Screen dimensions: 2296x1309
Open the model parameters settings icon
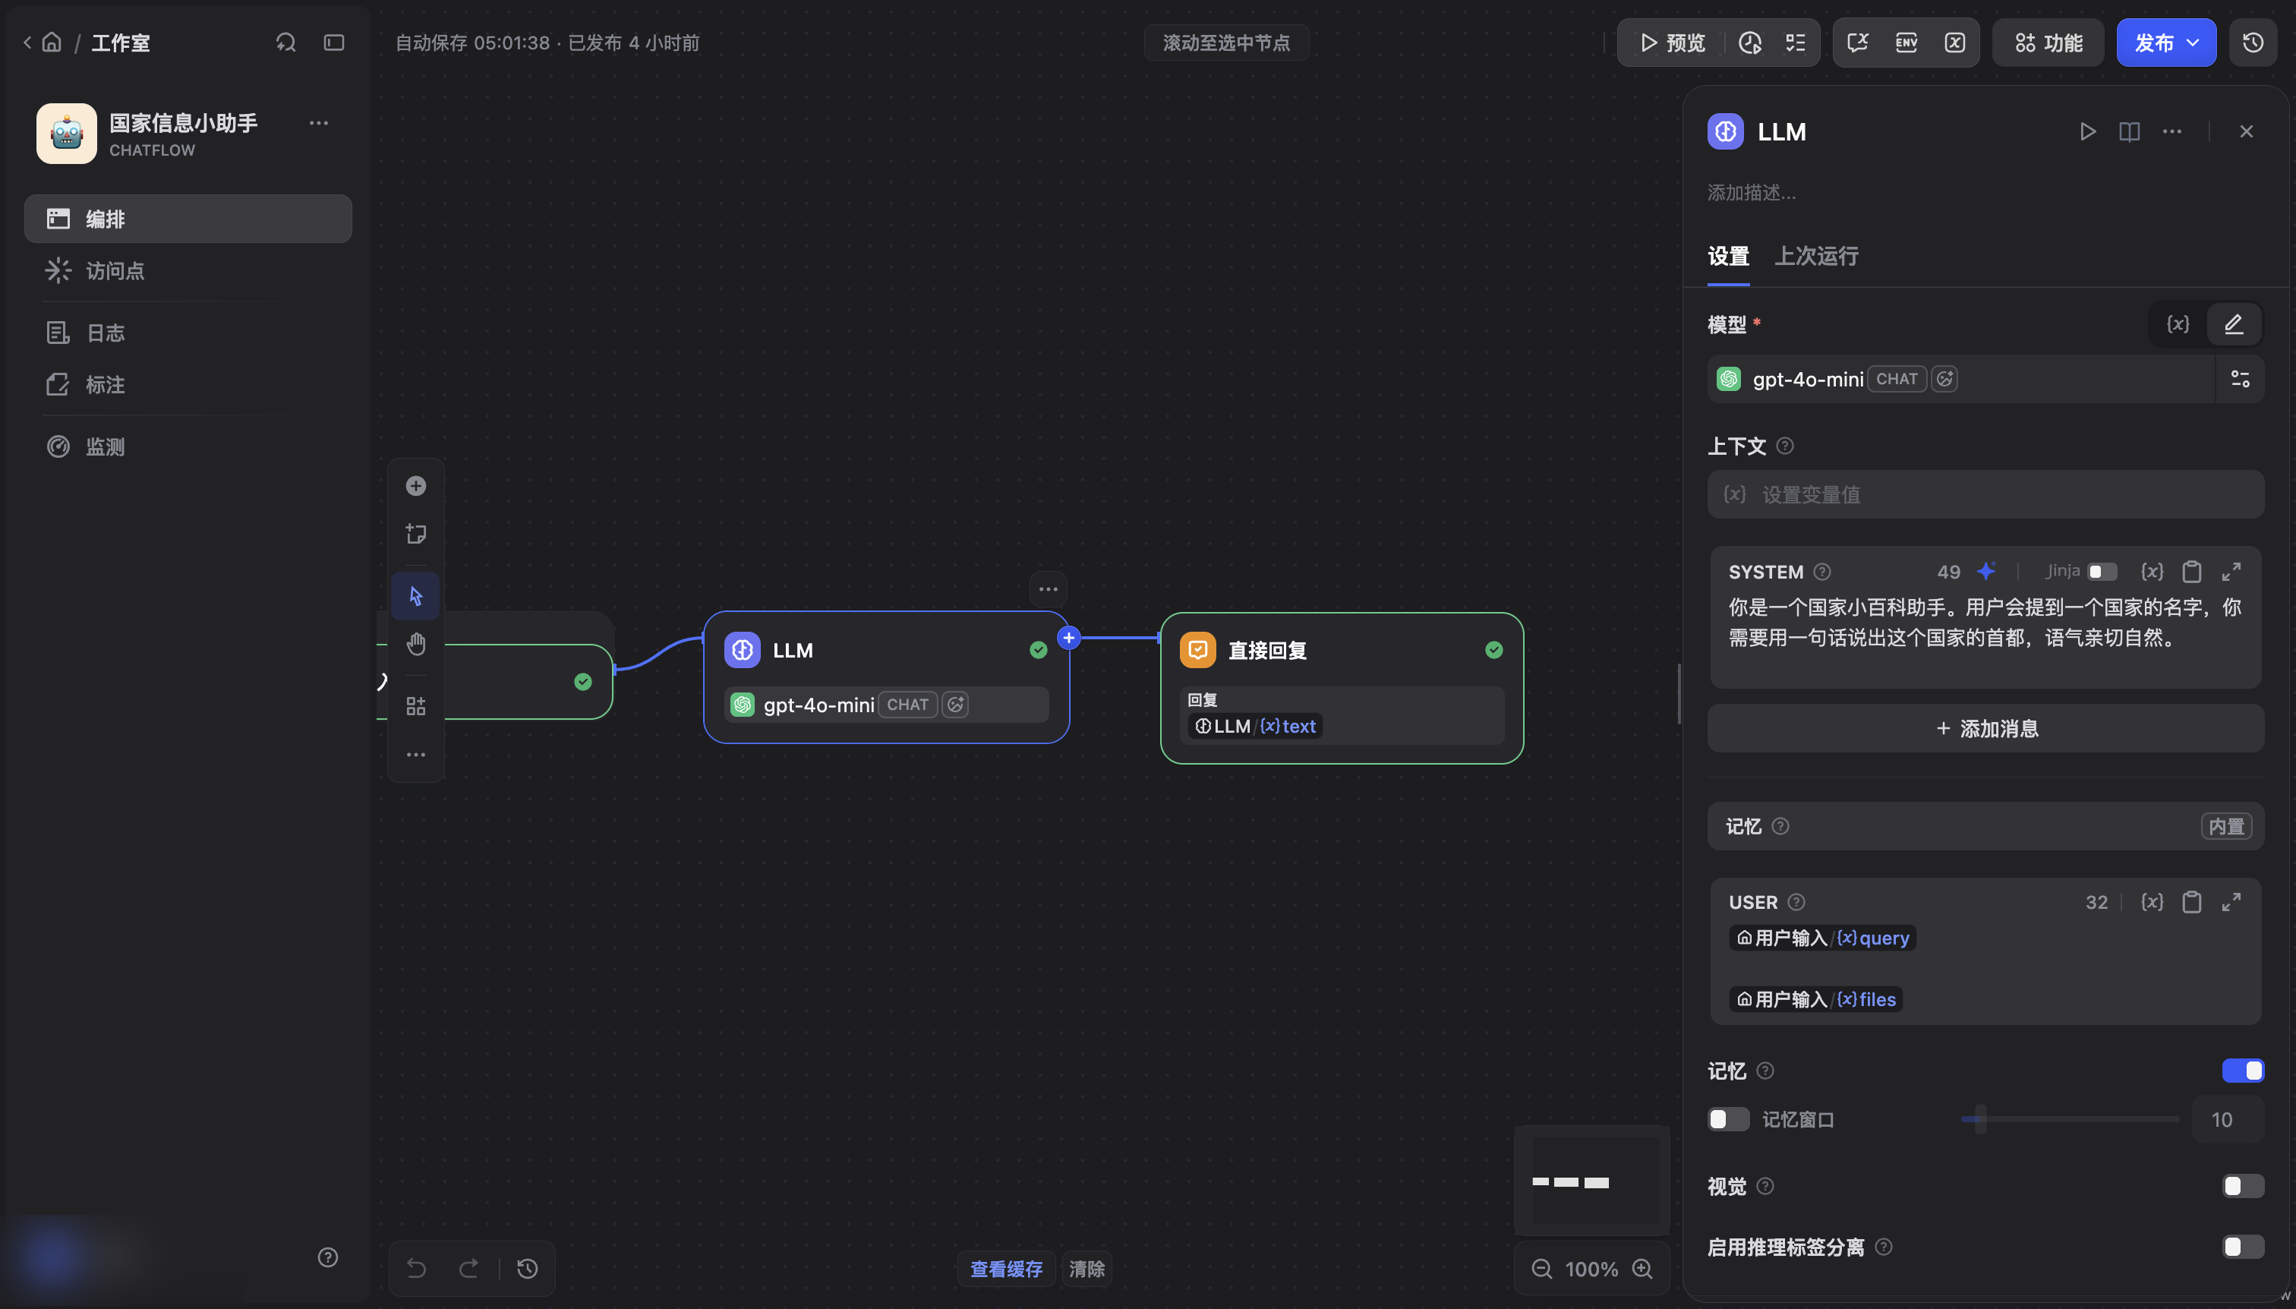(2239, 378)
